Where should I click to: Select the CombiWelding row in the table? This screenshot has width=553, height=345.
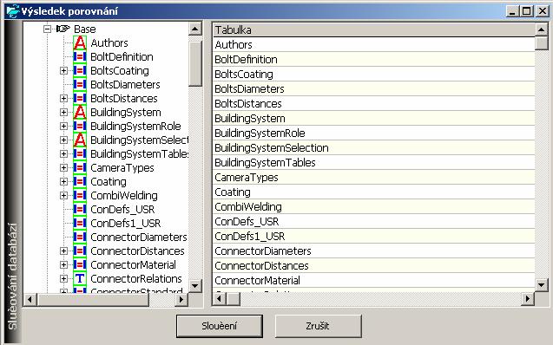pyautogui.click(x=374, y=207)
